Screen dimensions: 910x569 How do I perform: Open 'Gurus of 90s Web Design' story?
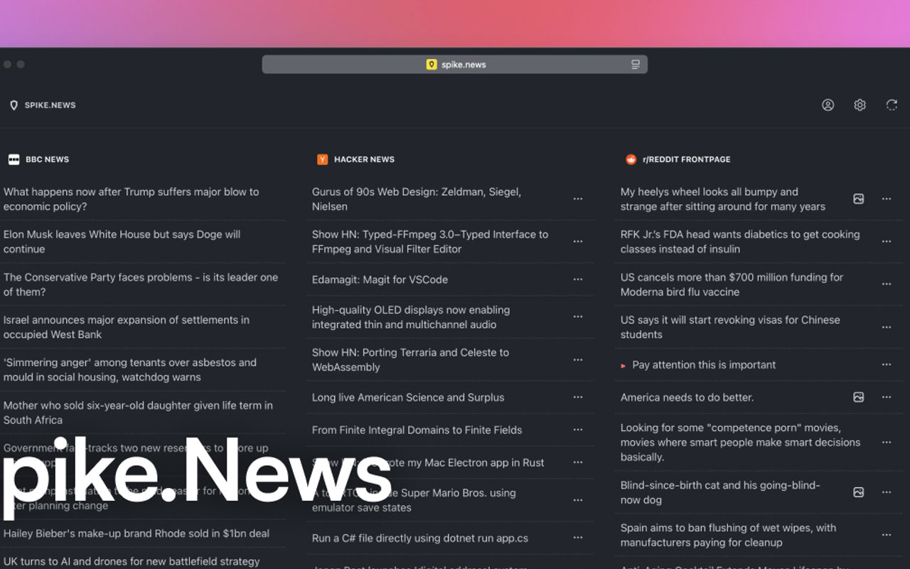tap(417, 199)
